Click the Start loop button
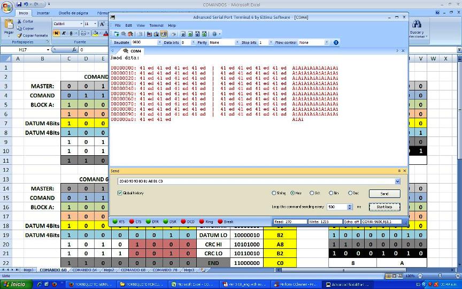462x289 pixels. coord(384,207)
